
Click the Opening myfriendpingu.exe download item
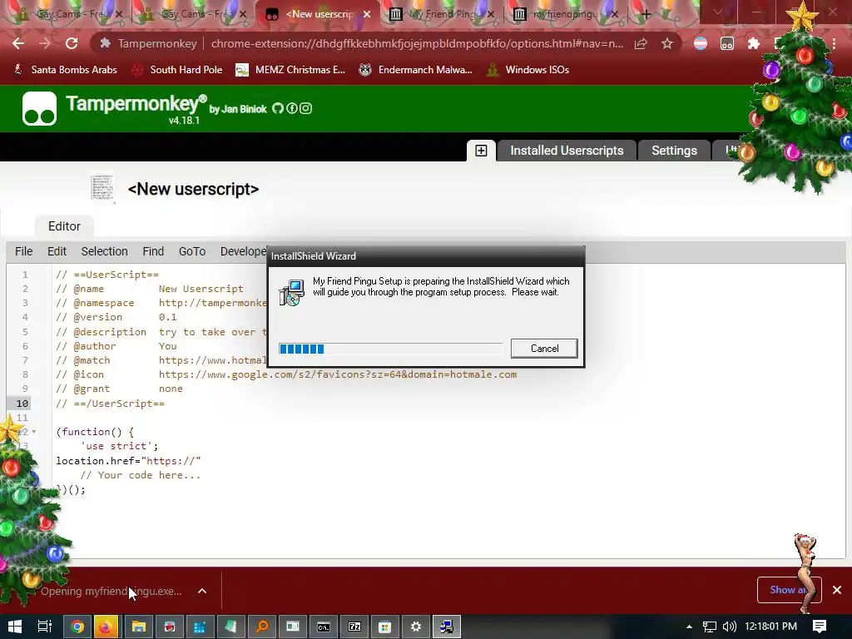click(111, 591)
